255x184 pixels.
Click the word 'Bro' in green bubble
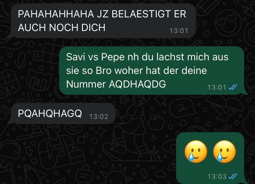click(x=104, y=71)
